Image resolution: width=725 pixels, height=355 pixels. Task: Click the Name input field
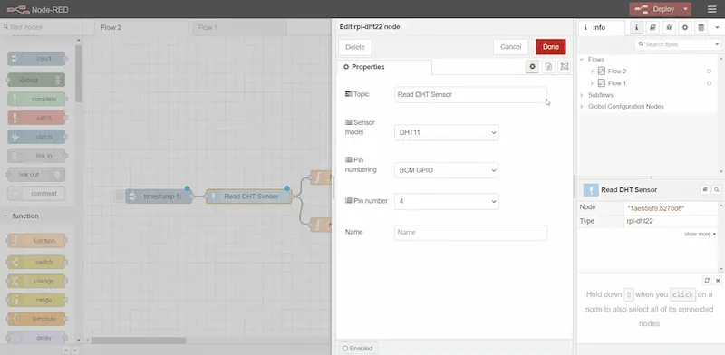coord(470,233)
